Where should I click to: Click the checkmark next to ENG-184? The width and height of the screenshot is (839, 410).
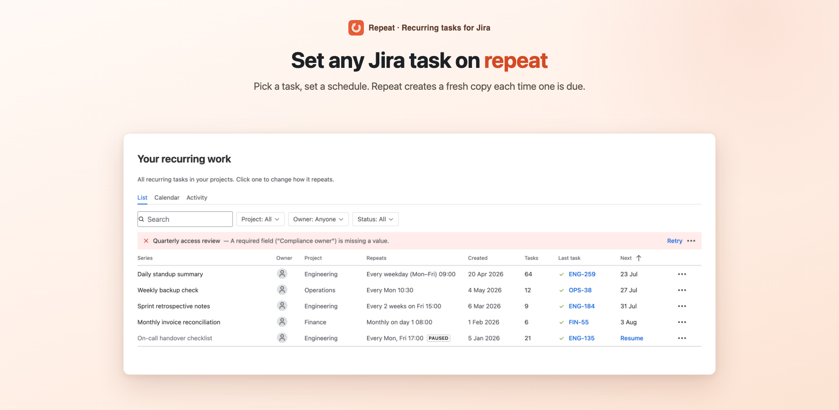[562, 306]
